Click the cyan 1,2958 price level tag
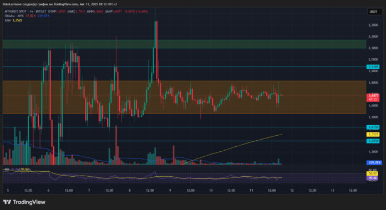386x210 pixels. [x=373, y=141]
